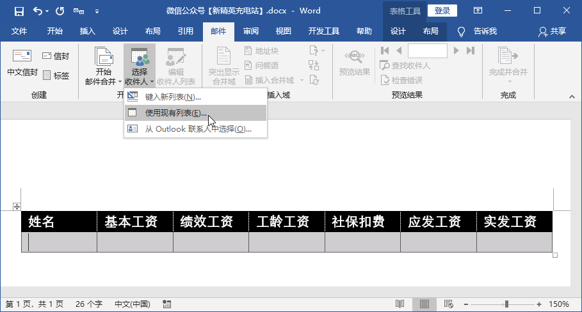This screenshot has width=582, height=312.
Task: Click the table move handle icon
Action: click(x=17, y=207)
